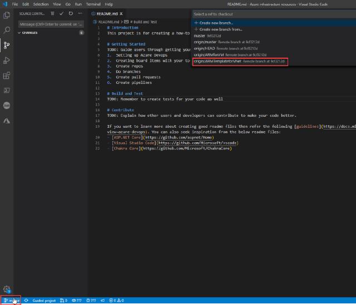Refresh the Source Control panel
Screen dimensions: 356x305
[71, 13]
